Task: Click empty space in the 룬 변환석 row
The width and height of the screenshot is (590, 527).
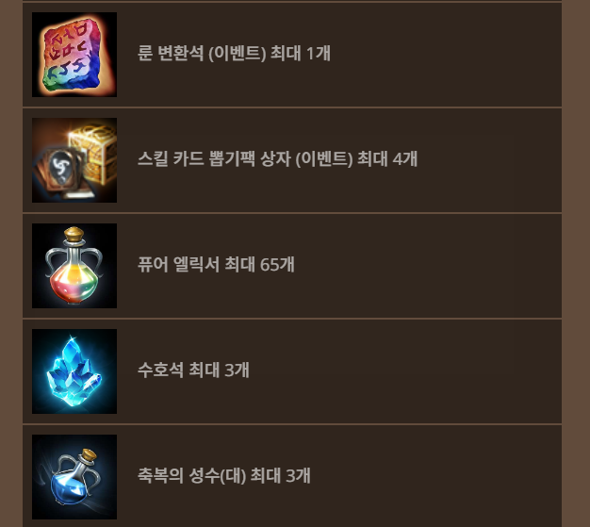Action: coord(444,55)
